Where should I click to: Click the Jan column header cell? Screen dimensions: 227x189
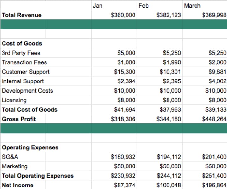click(x=114, y=6)
